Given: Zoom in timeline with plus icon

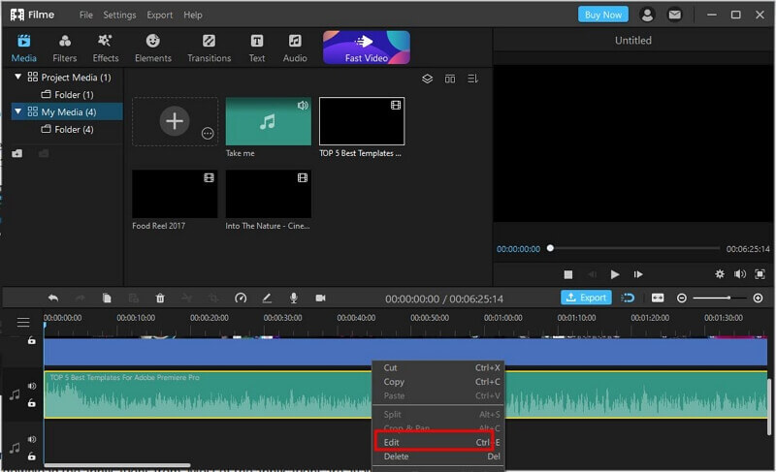Looking at the screenshot, I should [758, 298].
